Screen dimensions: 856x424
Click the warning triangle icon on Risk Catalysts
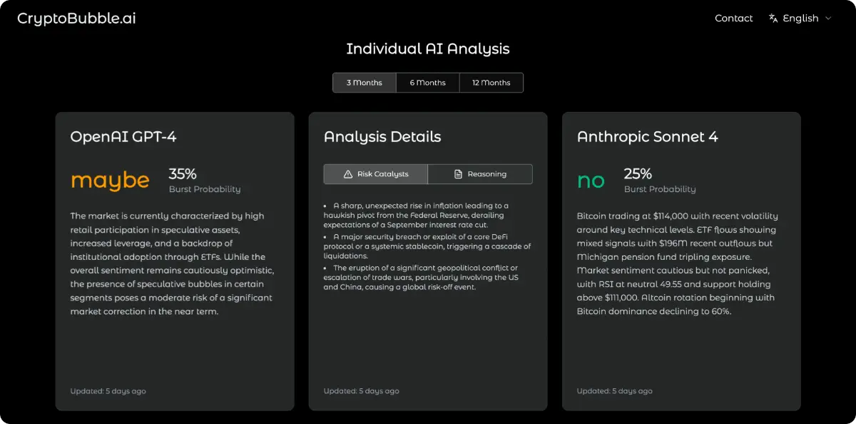(x=348, y=174)
